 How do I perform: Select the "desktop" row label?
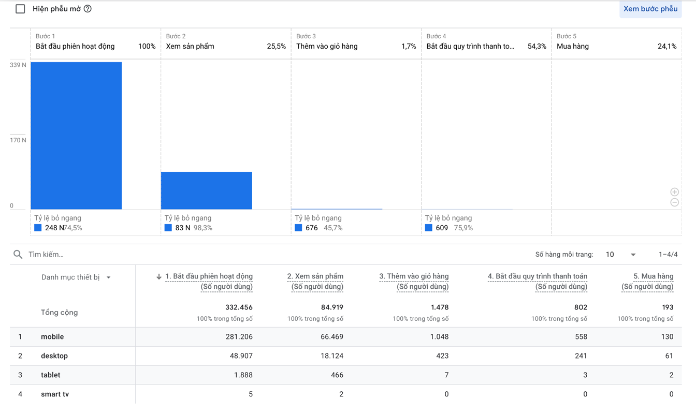click(54, 356)
